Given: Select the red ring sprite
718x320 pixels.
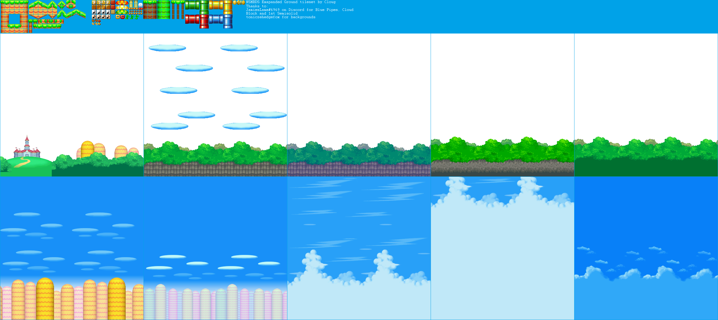Looking at the screenshot, I should (123, 17).
